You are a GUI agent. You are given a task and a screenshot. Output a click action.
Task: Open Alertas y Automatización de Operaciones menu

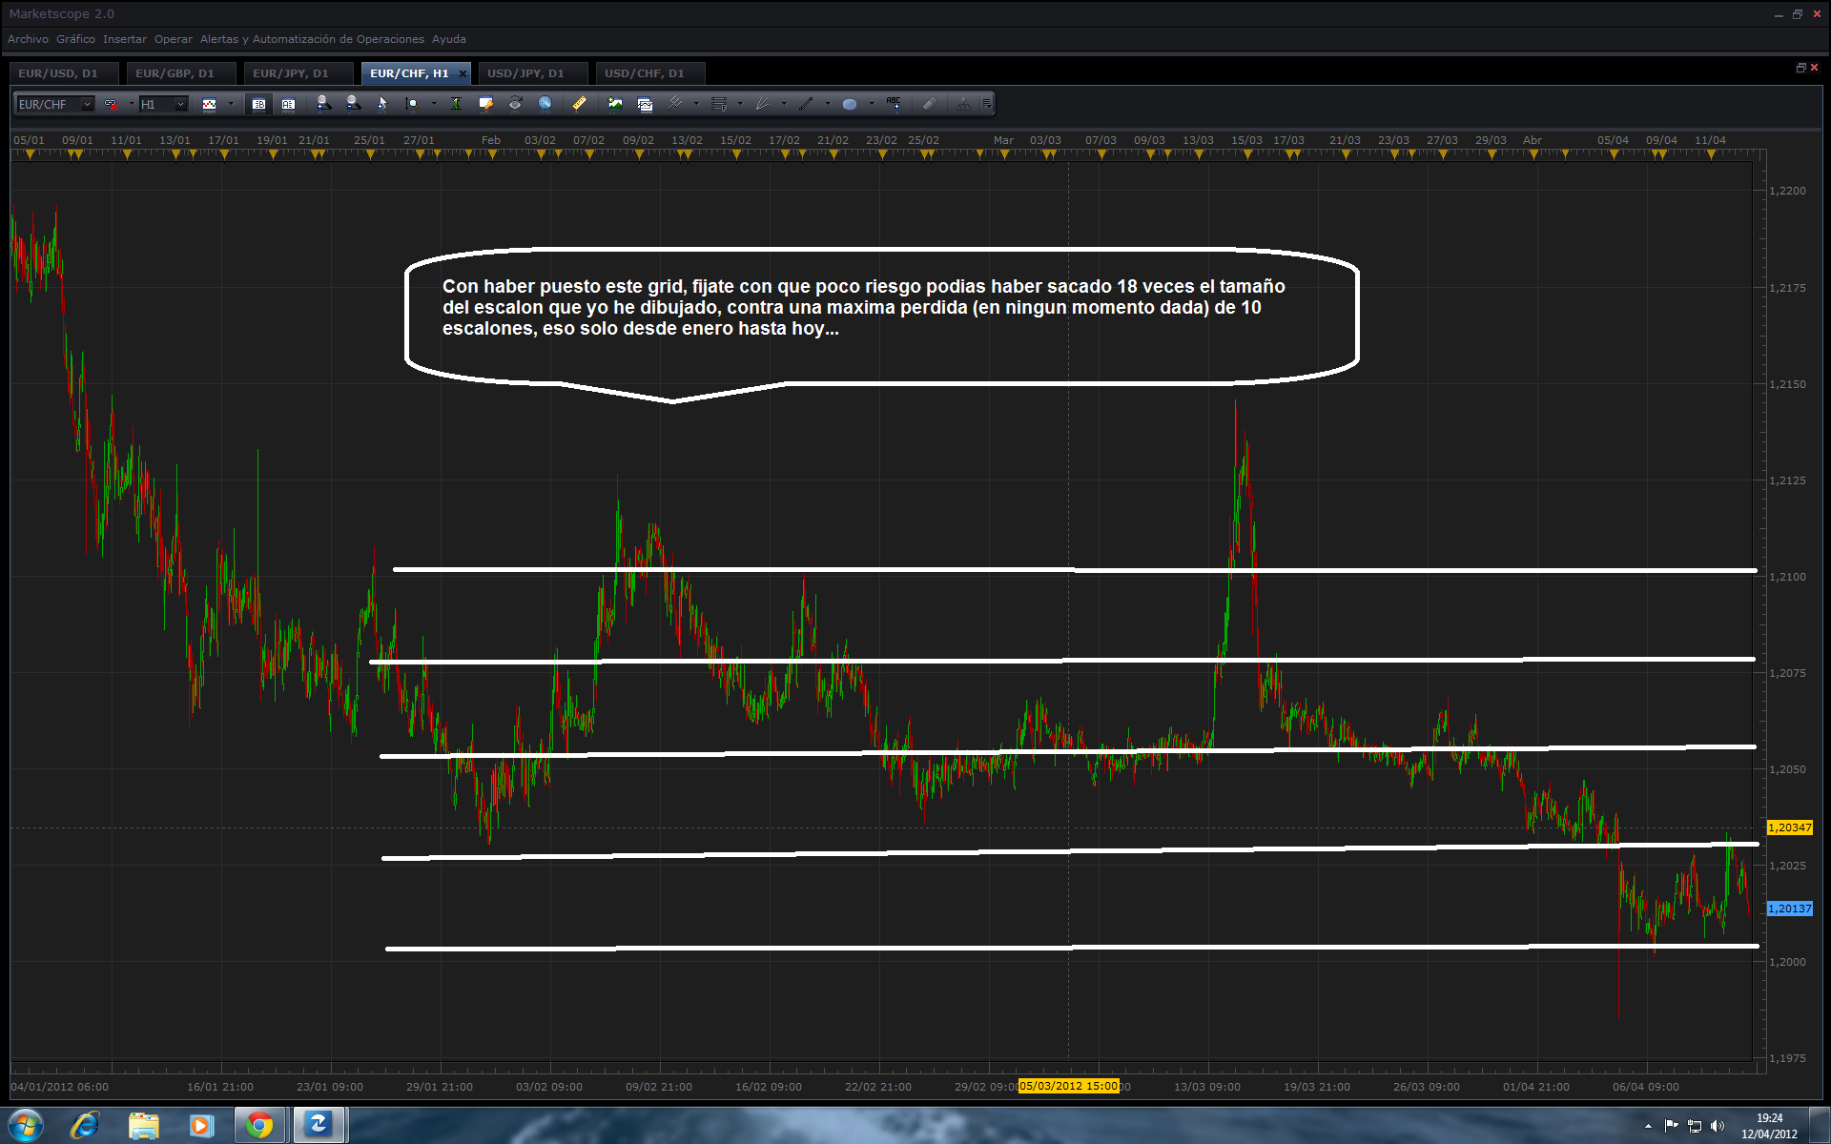(x=312, y=39)
